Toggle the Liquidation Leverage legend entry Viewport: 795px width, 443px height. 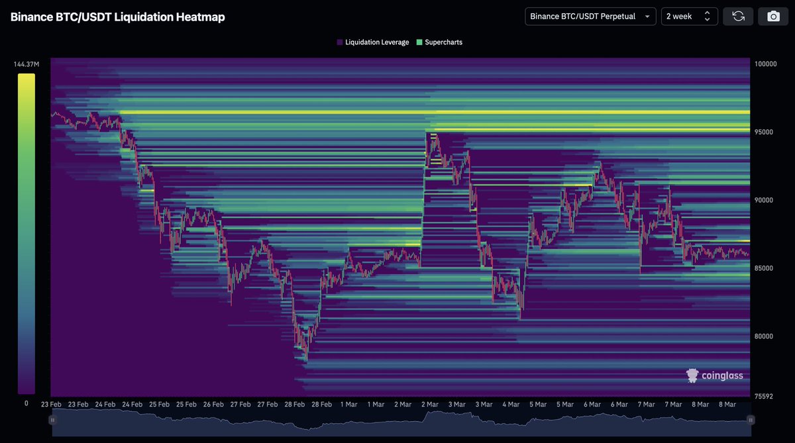pyautogui.click(x=372, y=42)
